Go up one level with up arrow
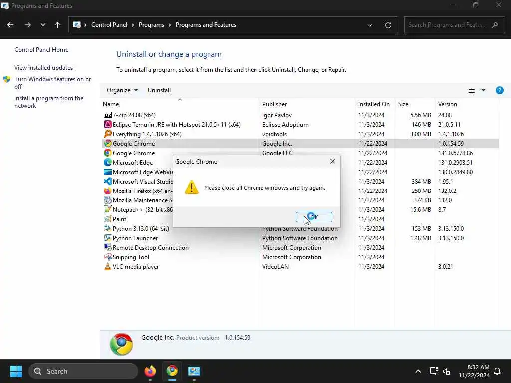The width and height of the screenshot is (511, 383). click(x=58, y=25)
